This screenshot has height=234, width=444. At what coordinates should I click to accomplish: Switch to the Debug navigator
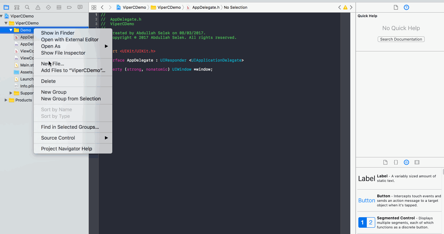coord(59,7)
